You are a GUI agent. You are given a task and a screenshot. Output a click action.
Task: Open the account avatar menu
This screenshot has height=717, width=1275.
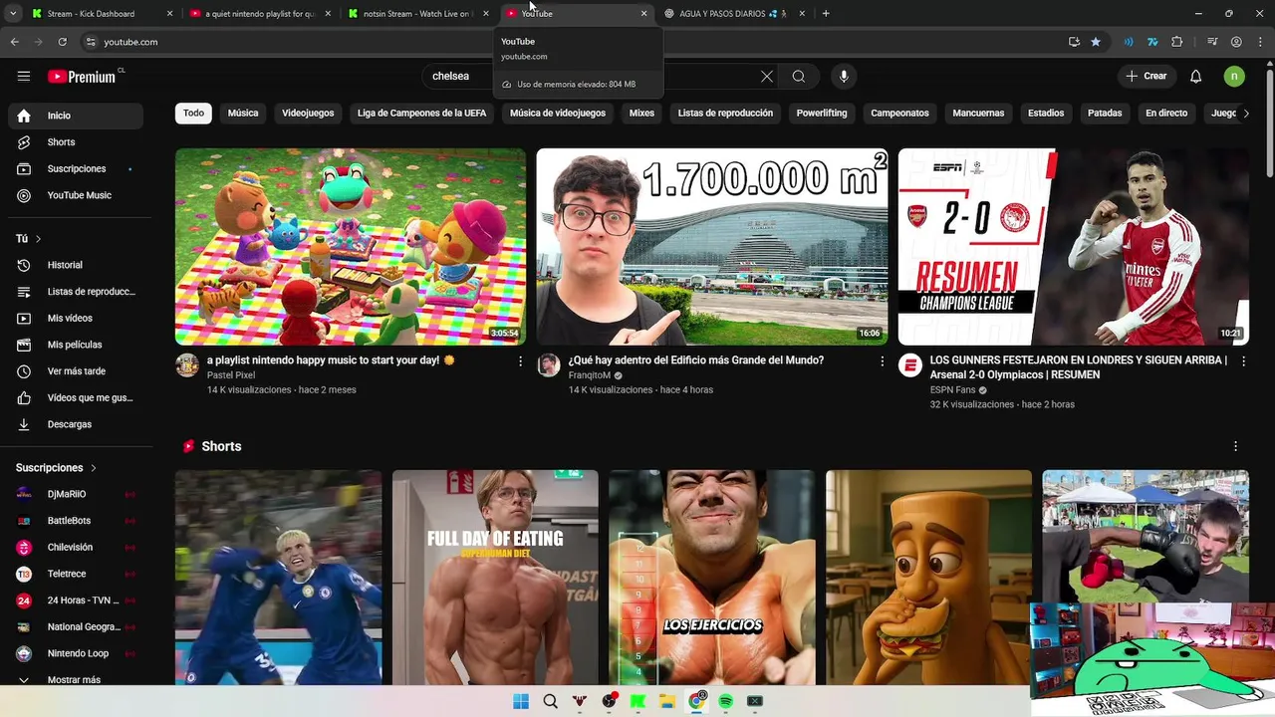pos(1234,76)
